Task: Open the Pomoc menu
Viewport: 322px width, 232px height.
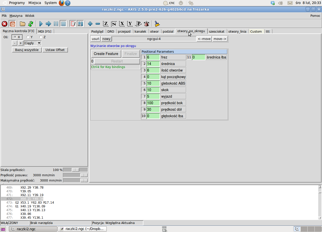Action: pyautogui.click(x=315, y=16)
